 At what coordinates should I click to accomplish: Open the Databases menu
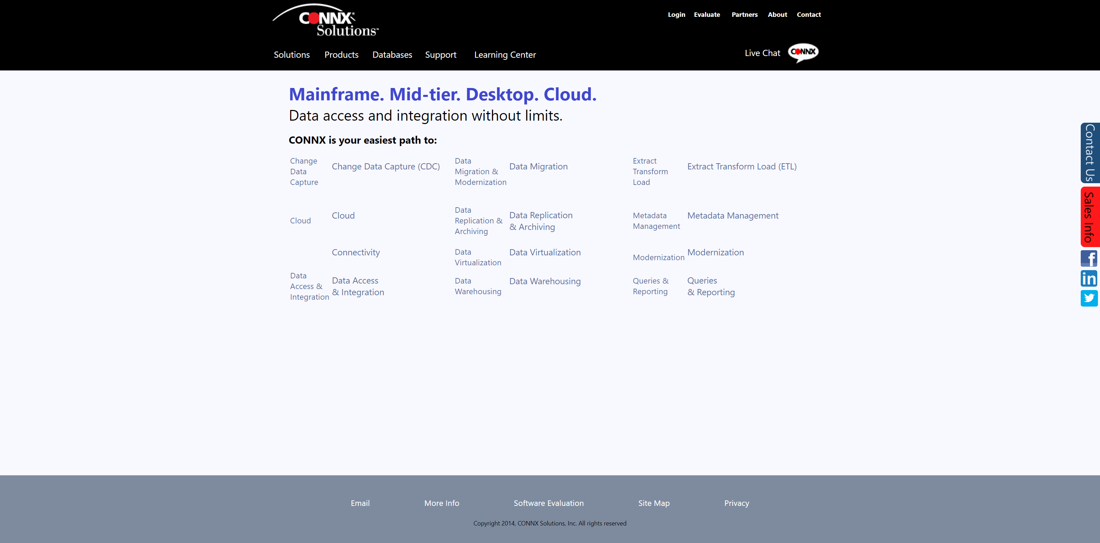click(x=392, y=55)
